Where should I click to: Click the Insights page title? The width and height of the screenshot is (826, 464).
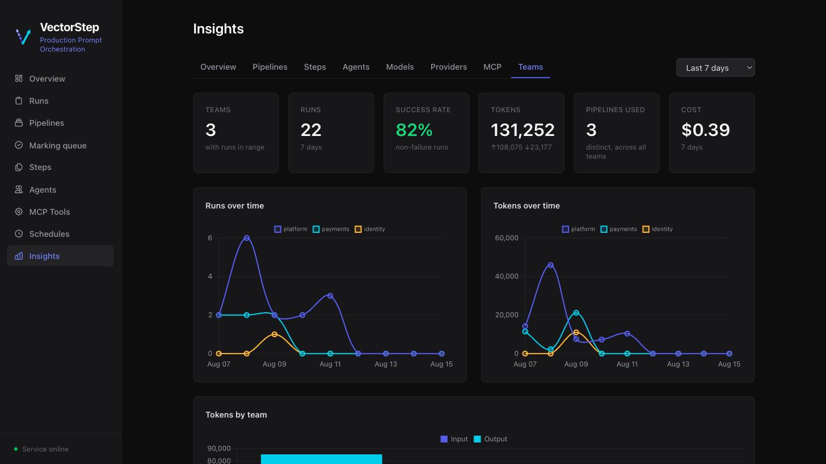(218, 29)
